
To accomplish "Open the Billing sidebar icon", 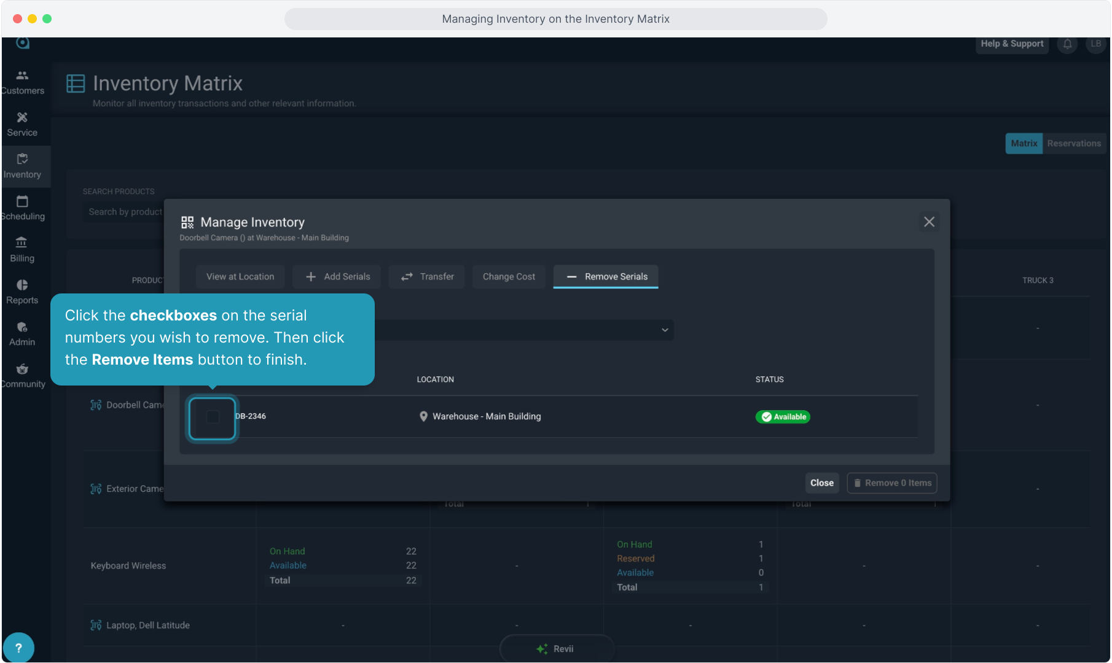I will [22, 243].
